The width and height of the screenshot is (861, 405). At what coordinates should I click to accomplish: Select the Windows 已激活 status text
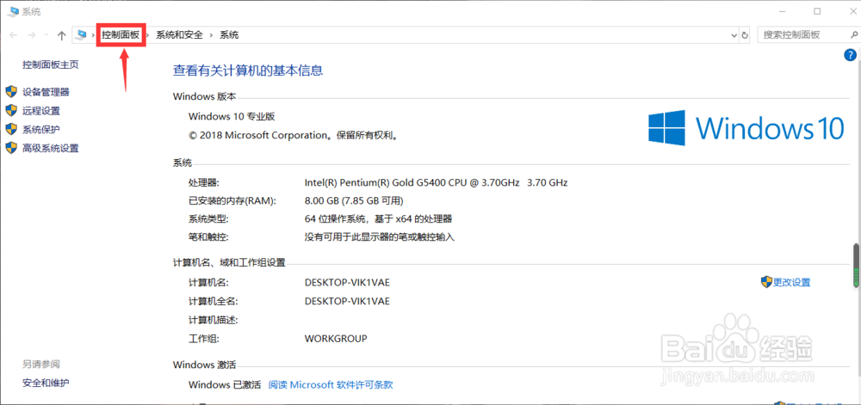coord(225,384)
